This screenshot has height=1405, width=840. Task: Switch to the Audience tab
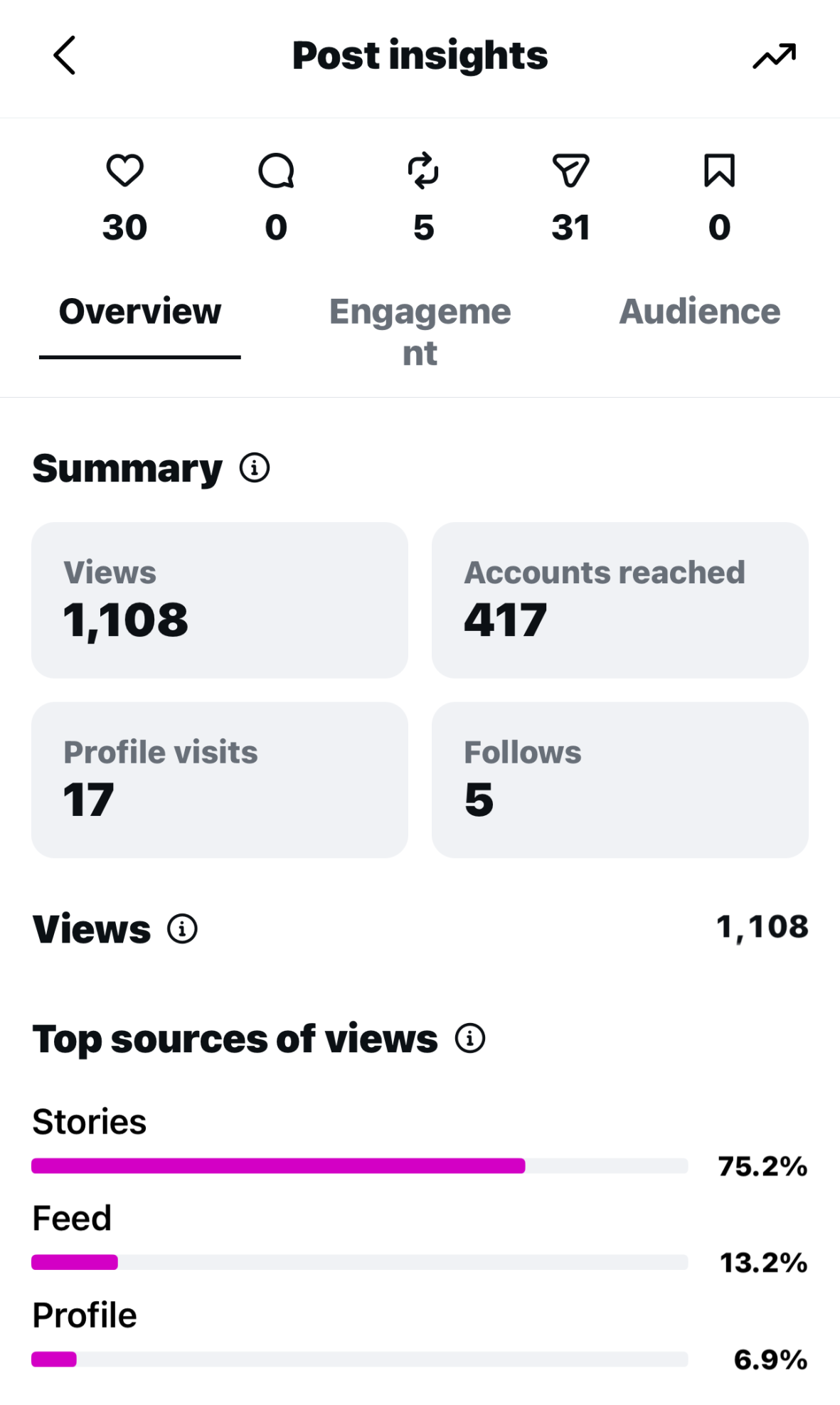[700, 312]
